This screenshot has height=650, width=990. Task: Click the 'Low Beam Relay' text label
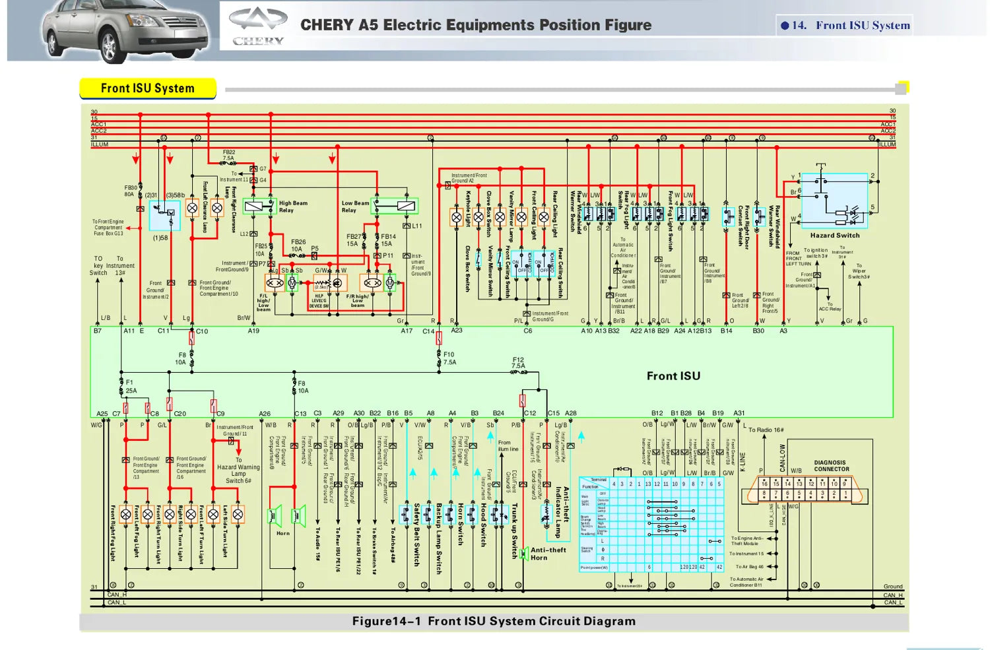tap(355, 207)
